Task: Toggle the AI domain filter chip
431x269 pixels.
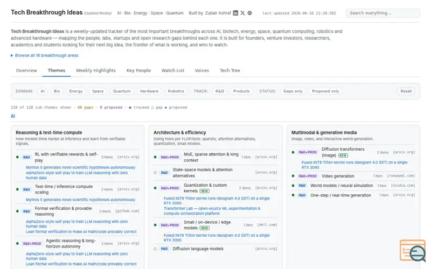Action: (43, 91)
